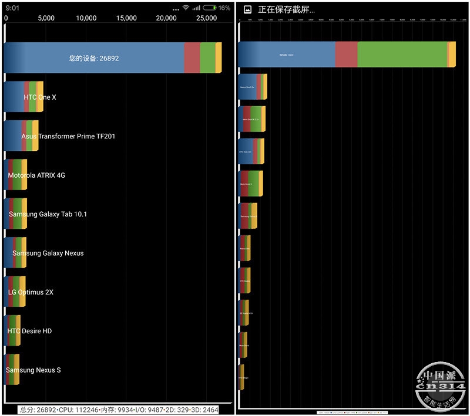
Task: Tap the 20,000 axis label
Action: [x=166, y=18]
